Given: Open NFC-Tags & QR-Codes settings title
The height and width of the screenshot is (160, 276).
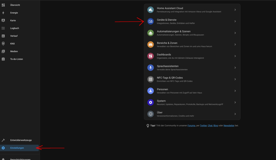Looking at the screenshot, I should click(x=170, y=78).
